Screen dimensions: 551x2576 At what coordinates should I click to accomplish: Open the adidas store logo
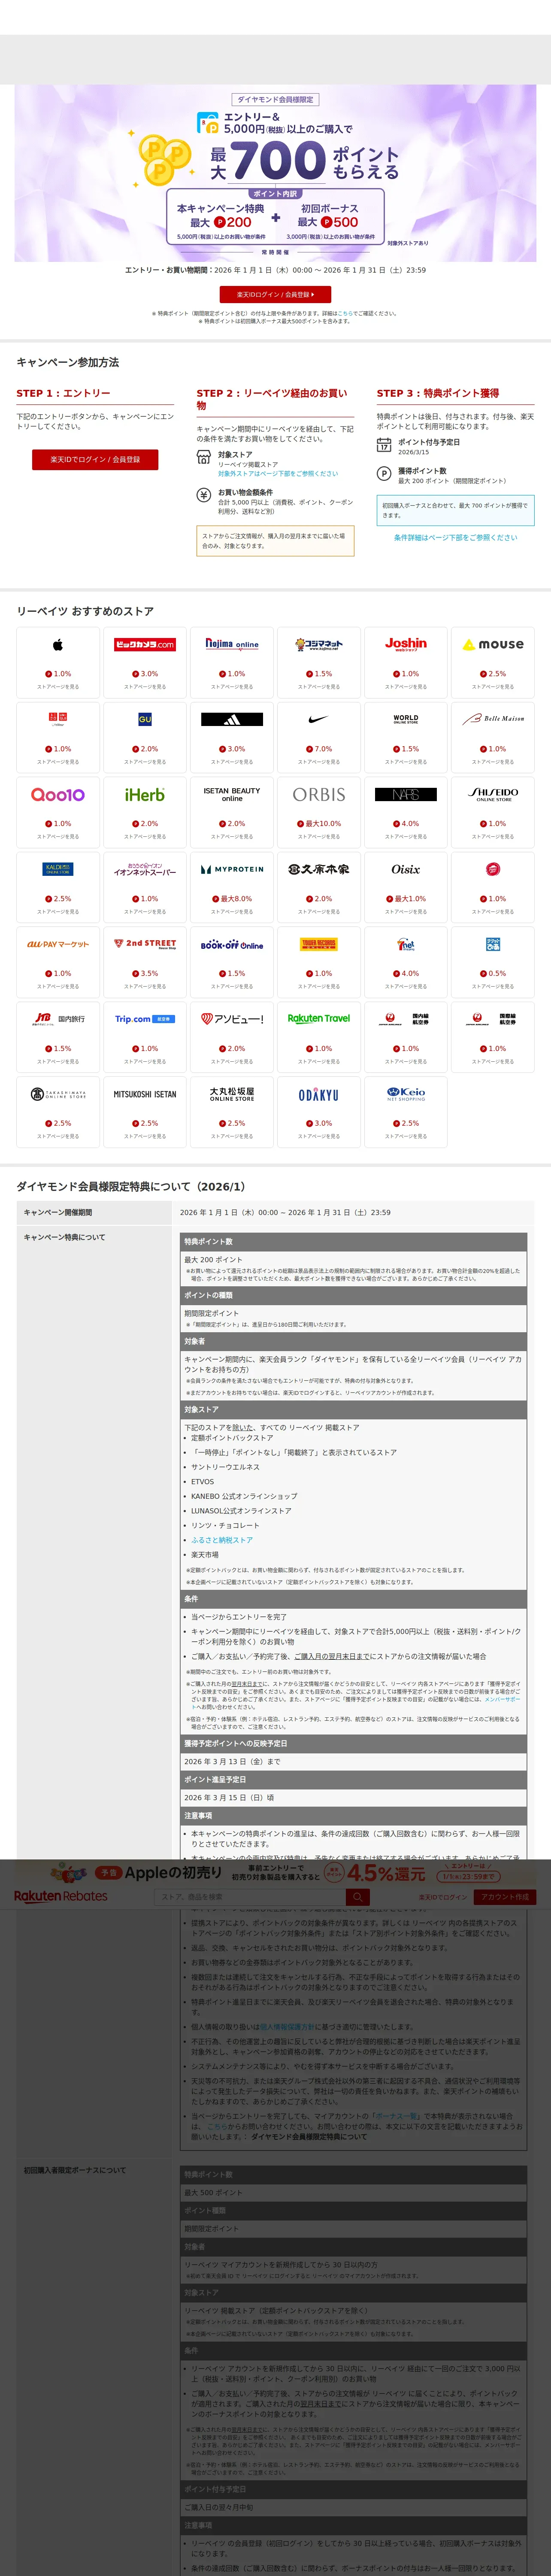click(232, 719)
